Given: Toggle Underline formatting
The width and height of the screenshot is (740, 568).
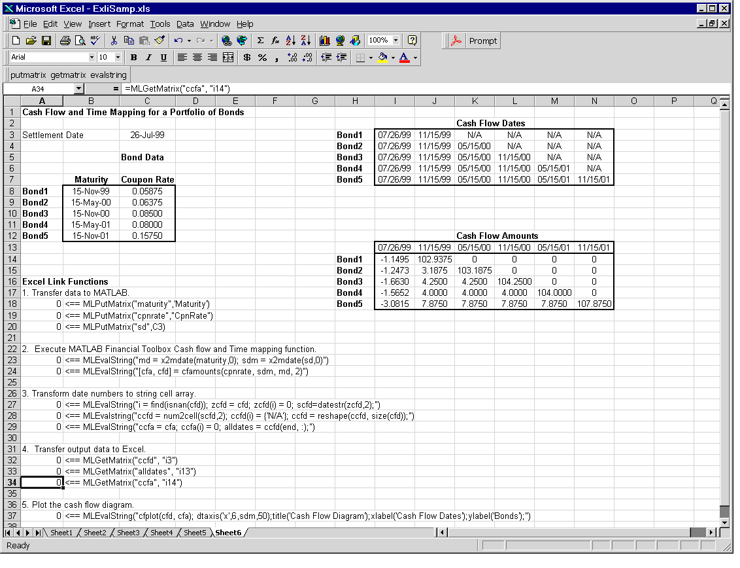Looking at the screenshot, I should click(163, 58).
